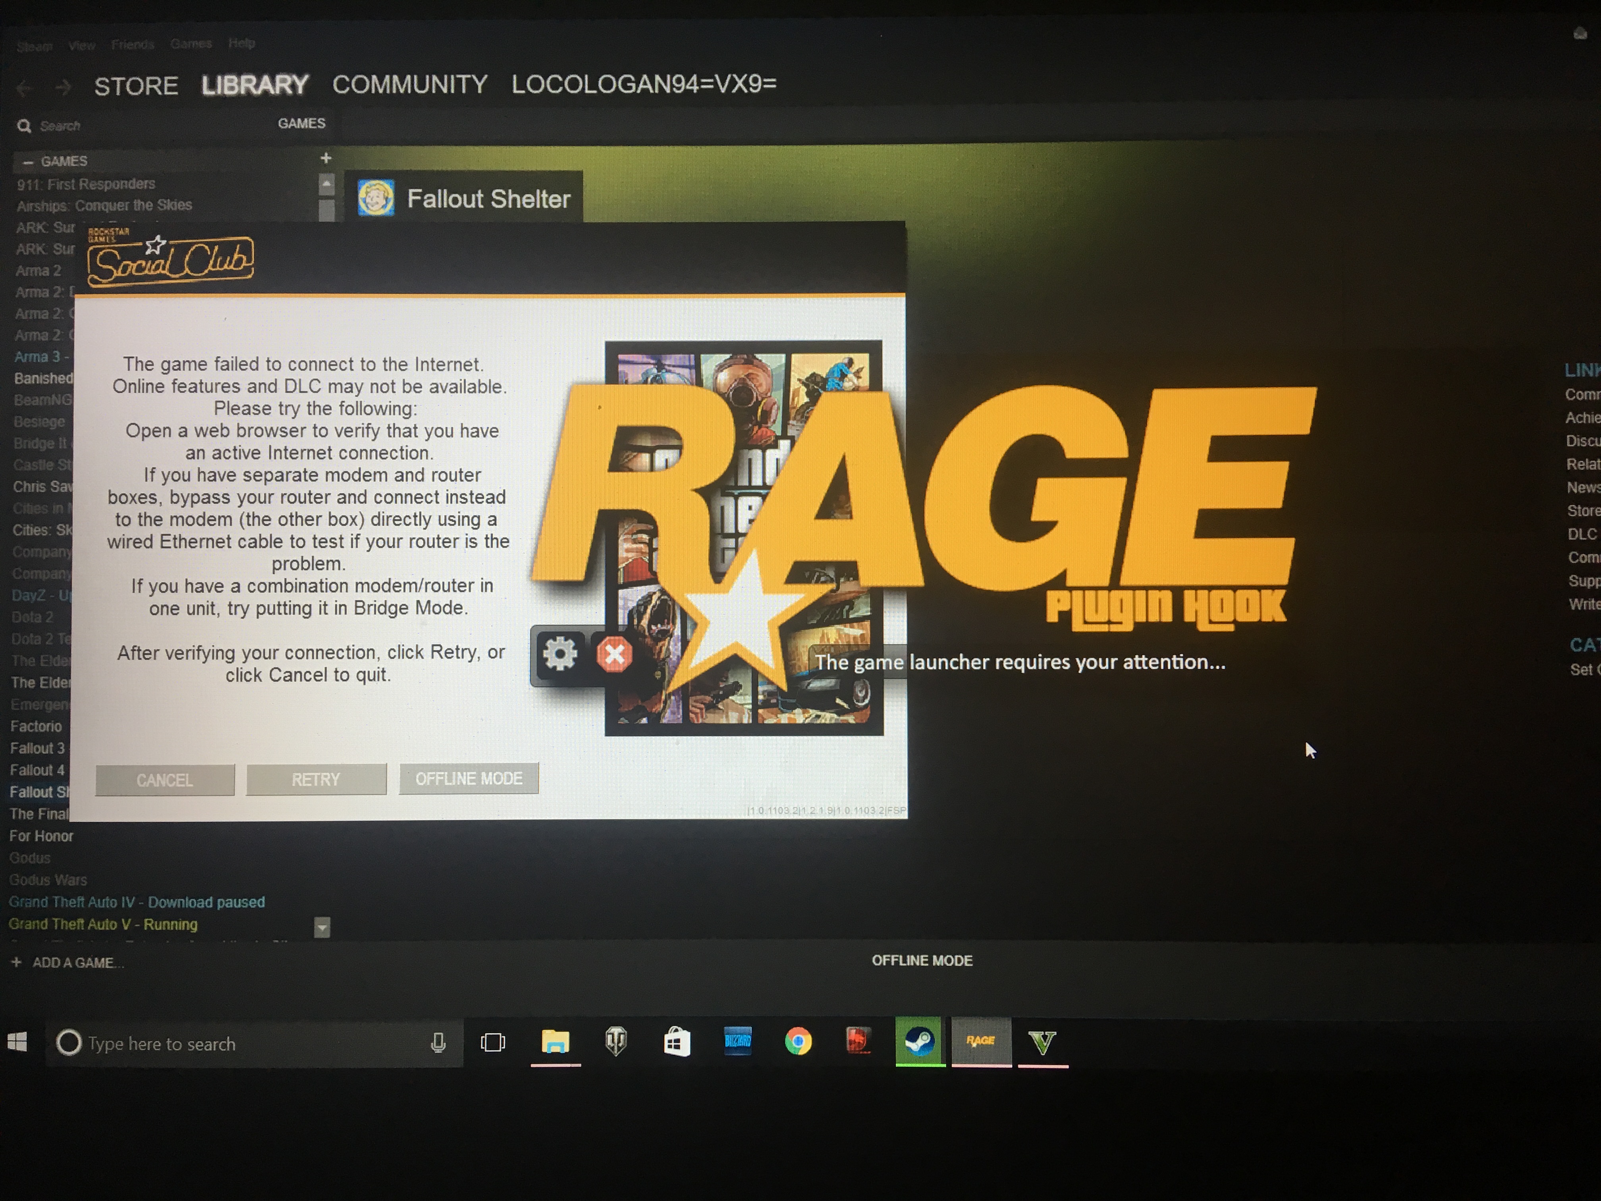Open GTA V taskbar icon
The width and height of the screenshot is (1601, 1201).
(x=1042, y=1043)
